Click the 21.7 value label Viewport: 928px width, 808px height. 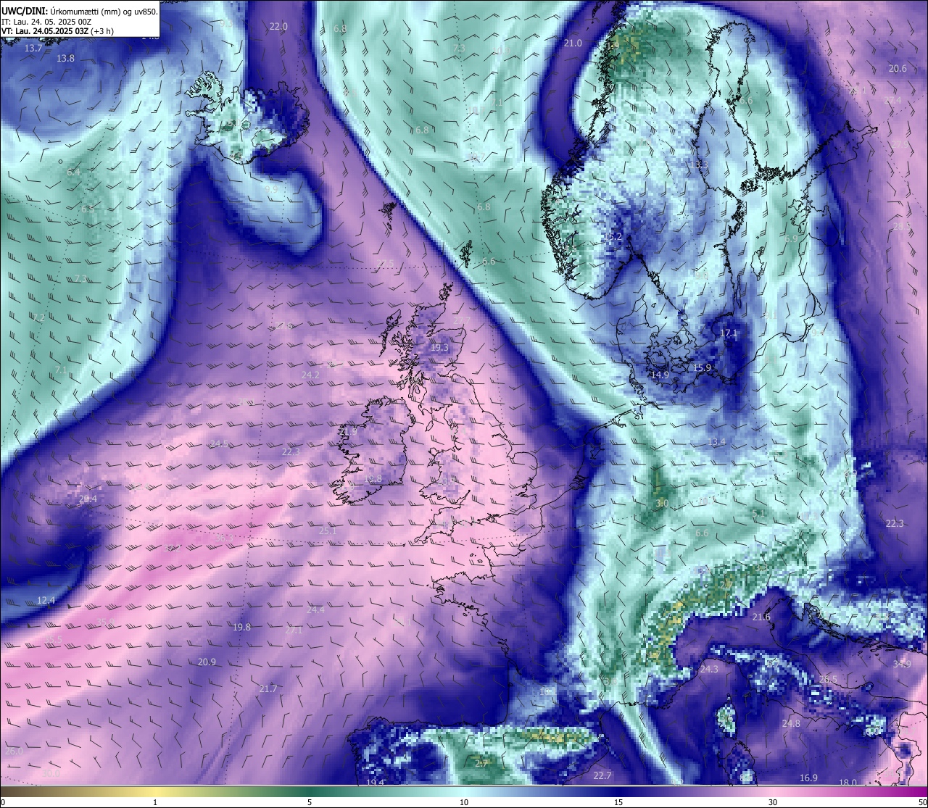(x=268, y=689)
